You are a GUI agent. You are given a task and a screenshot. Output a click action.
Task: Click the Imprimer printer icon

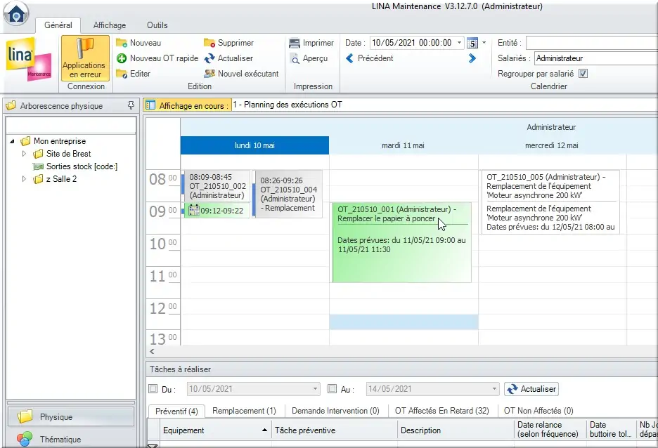295,43
